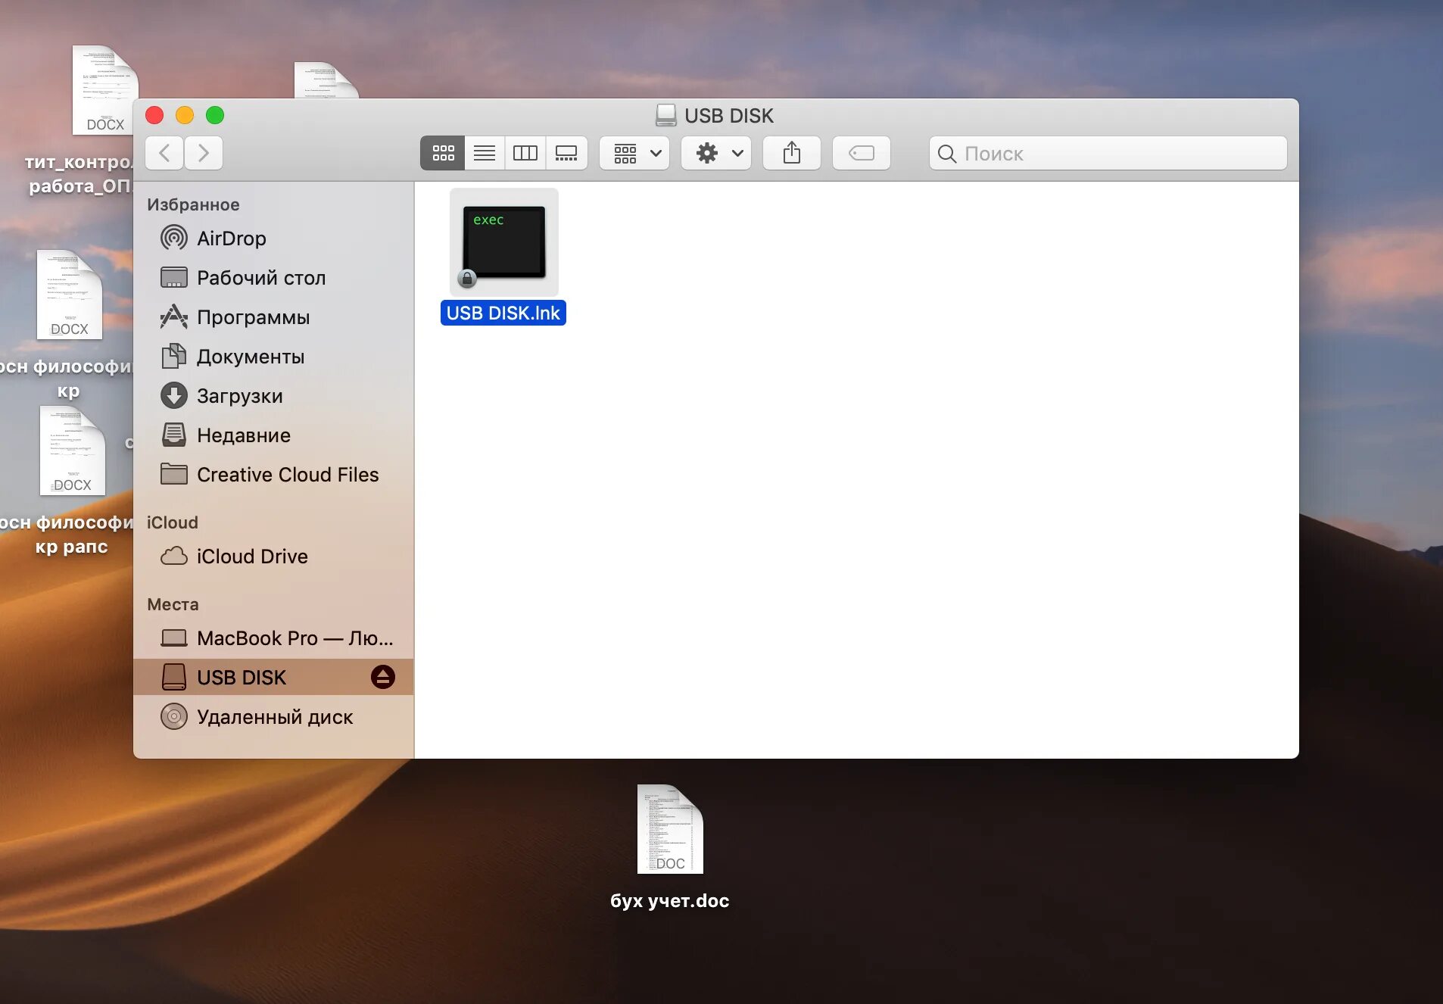
Task: Open Программы in the sidebar
Action: pyautogui.click(x=273, y=317)
